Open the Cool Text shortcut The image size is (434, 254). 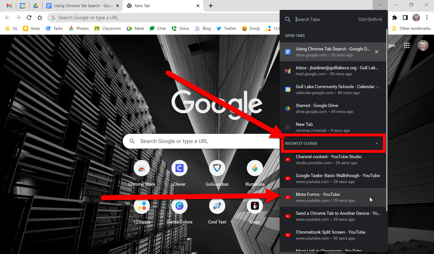pyautogui.click(x=217, y=211)
